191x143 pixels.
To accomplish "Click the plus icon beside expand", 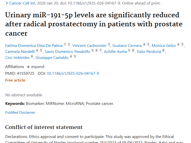I will (28, 67).
